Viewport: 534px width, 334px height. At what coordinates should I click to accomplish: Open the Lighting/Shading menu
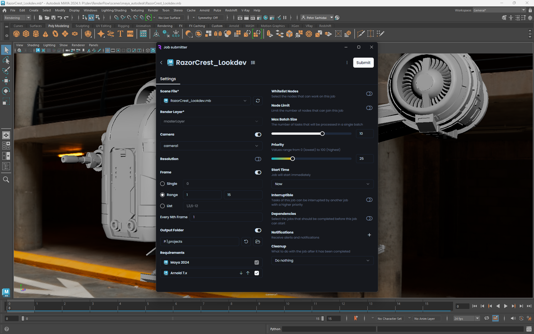pyautogui.click(x=114, y=10)
